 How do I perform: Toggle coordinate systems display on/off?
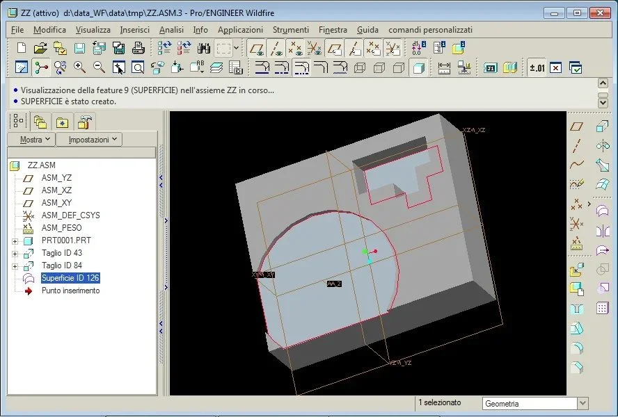coord(315,49)
